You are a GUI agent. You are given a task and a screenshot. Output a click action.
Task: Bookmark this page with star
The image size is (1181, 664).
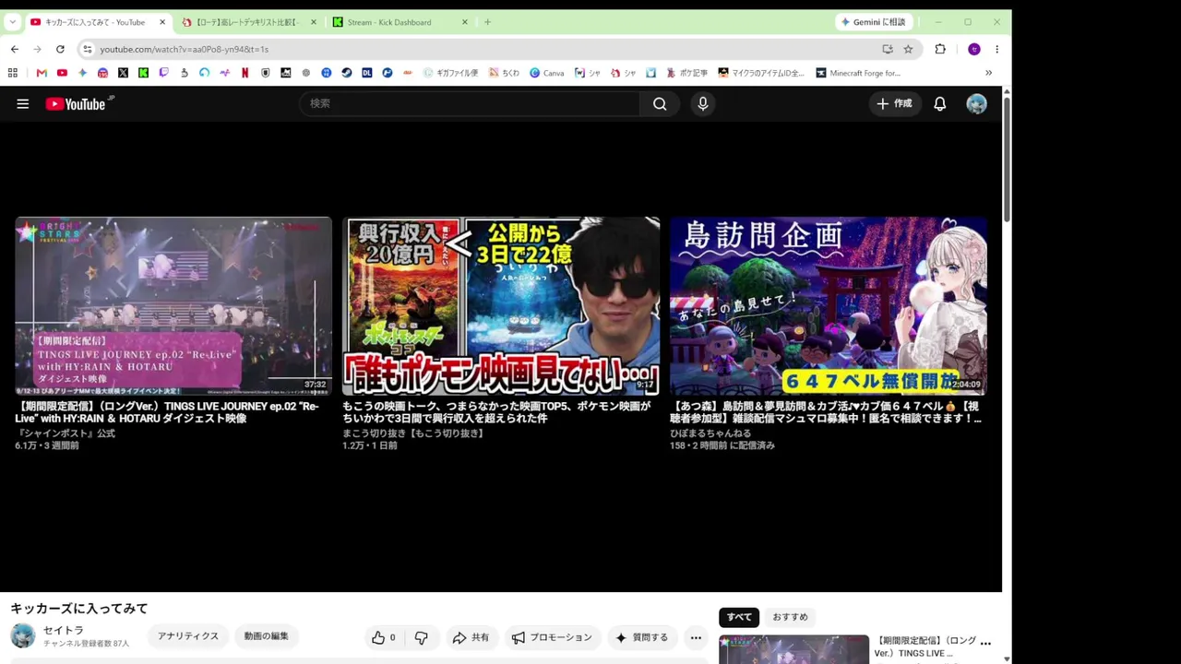(x=908, y=49)
